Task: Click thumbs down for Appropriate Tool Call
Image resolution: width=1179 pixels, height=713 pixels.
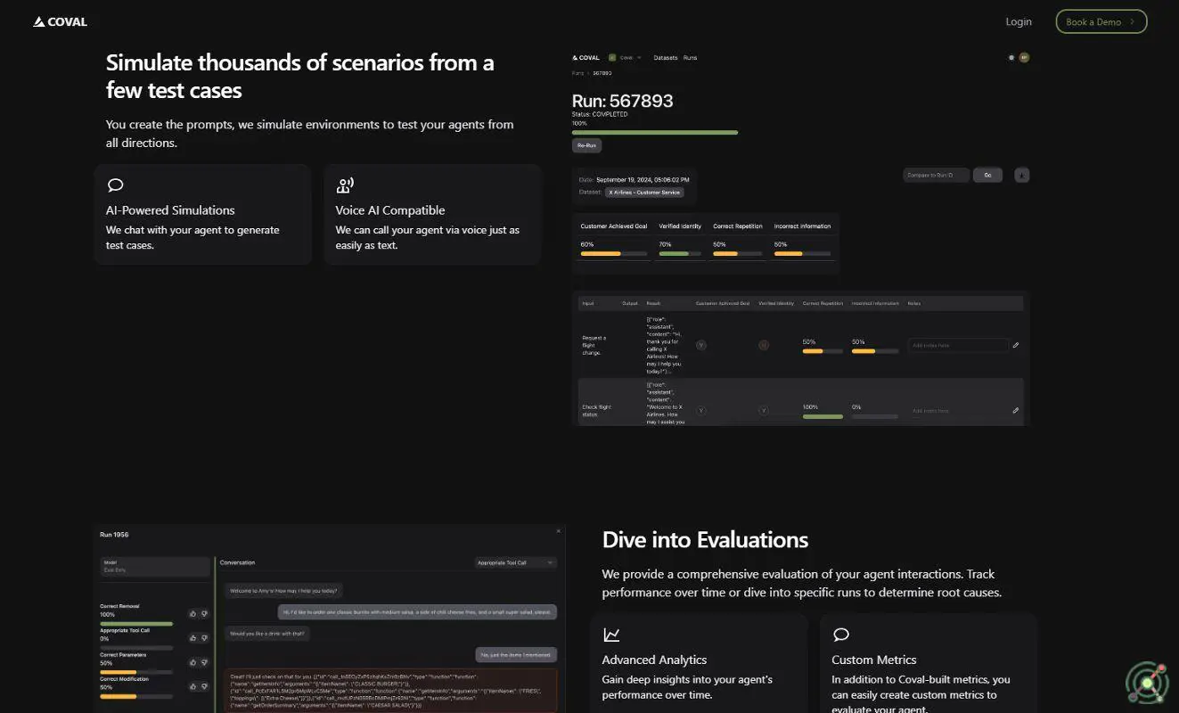Action: (204, 637)
